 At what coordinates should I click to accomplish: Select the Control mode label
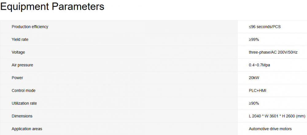pos(24,91)
